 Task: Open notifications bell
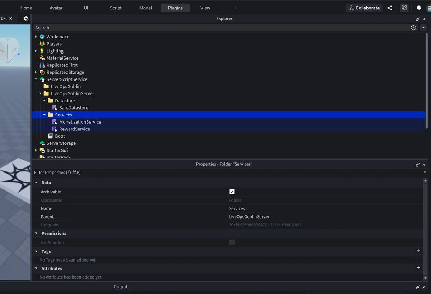419,8
